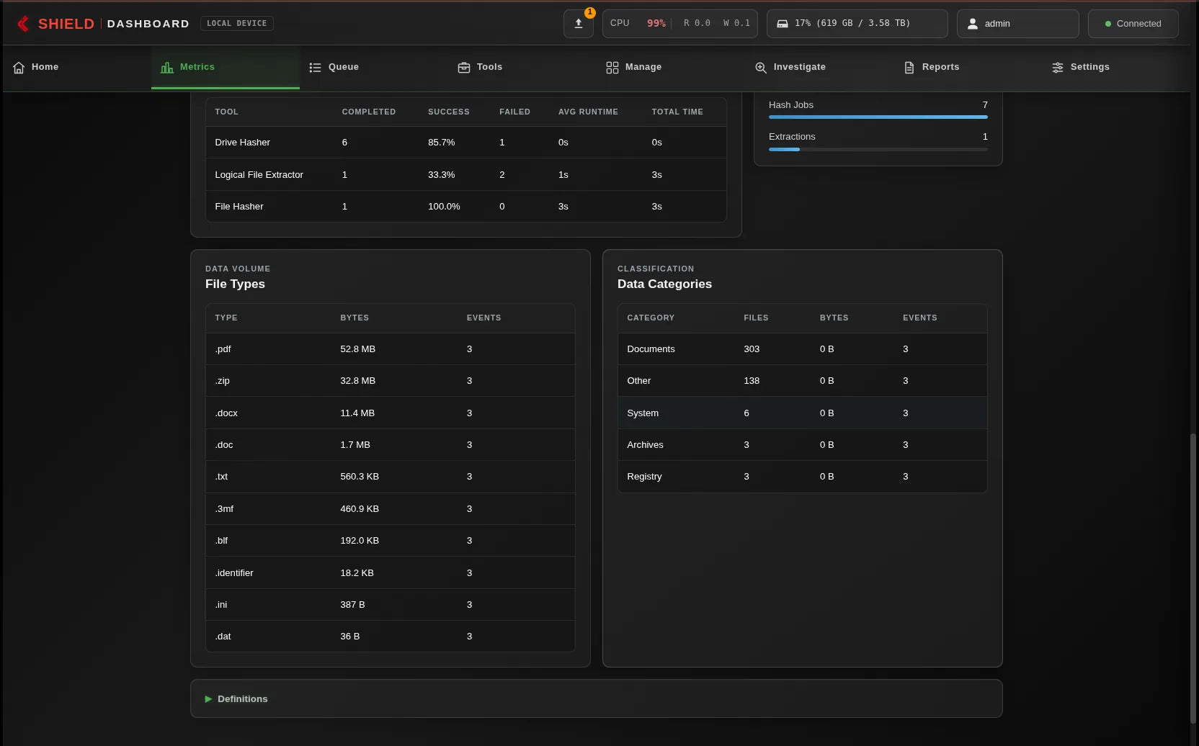Click the .ini file type row
The image size is (1199, 746).
(x=390, y=604)
